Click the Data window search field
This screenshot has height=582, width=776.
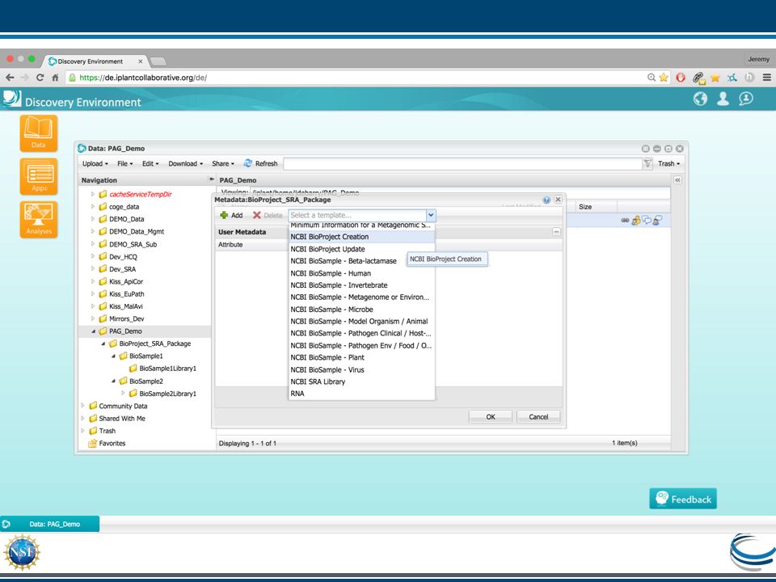pos(462,163)
